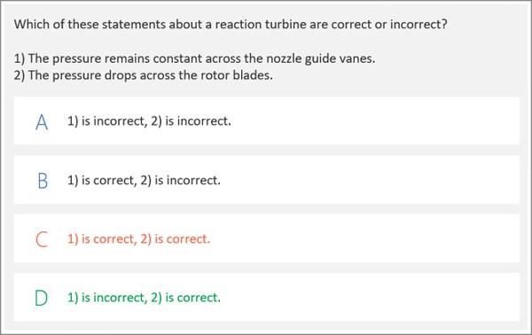This screenshot has width=532, height=335.
Task: Click the blue letter B marker
Action: [43, 181]
